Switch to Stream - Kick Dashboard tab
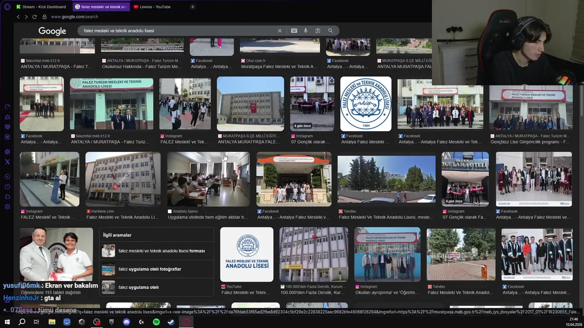This screenshot has height=328, width=584. pyautogui.click(x=41, y=7)
